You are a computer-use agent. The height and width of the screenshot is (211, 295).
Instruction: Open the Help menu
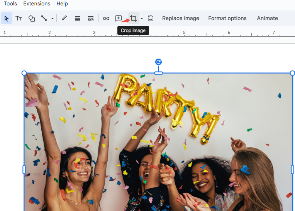click(x=62, y=3)
